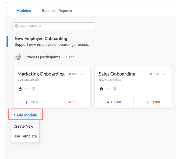The width and height of the screenshot is (176, 159).
Task: Open the Sales Onboarding Editor
Action: [x=114, y=102]
